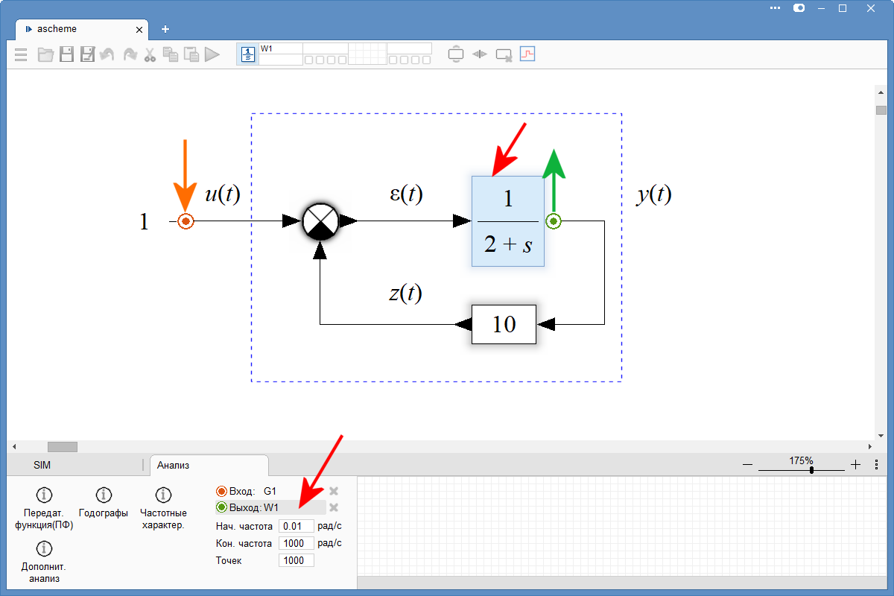The image size is (894, 596).
Task: Switch to the SIM tab
Action: (x=42, y=465)
